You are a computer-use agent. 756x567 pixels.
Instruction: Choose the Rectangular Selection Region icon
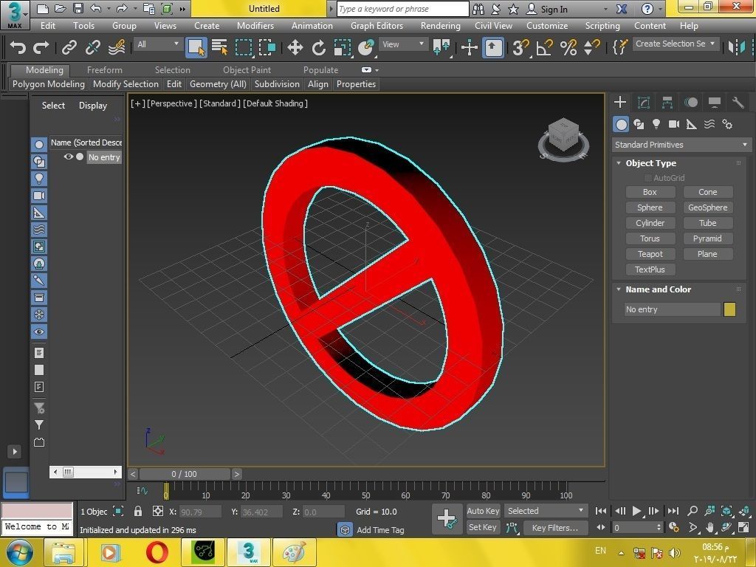tap(244, 47)
